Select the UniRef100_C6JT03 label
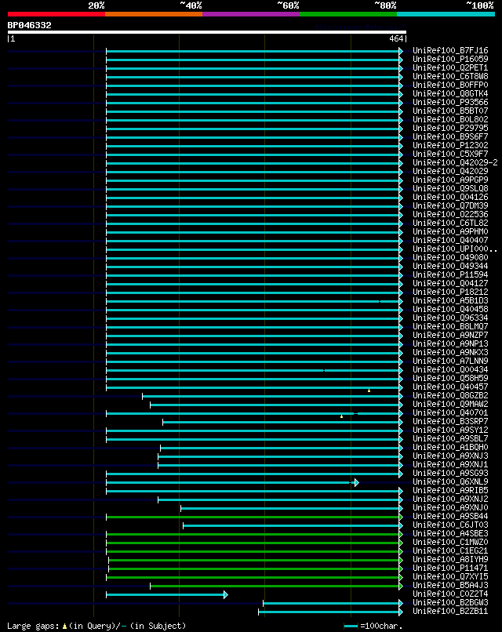502x632 pixels. coord(450,525)
